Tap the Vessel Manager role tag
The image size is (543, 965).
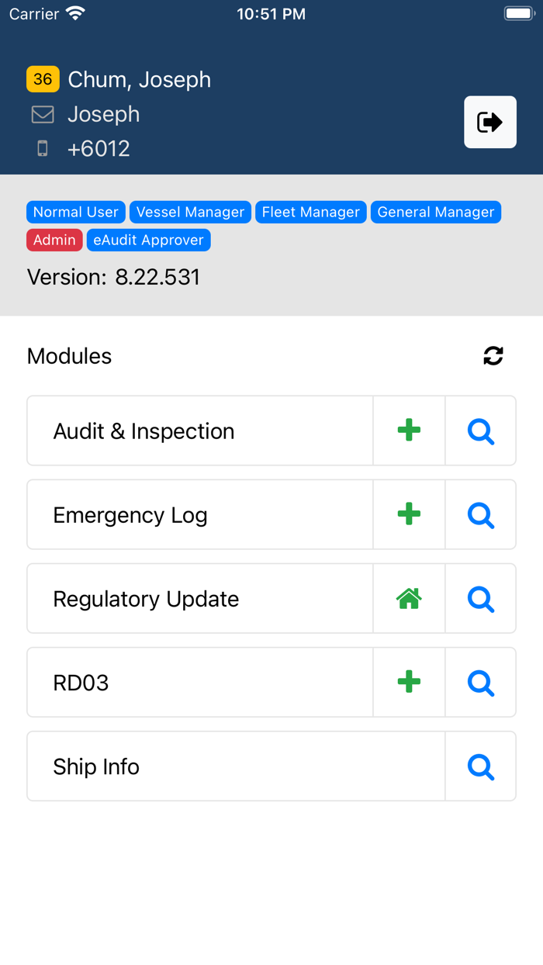(190, 212)
